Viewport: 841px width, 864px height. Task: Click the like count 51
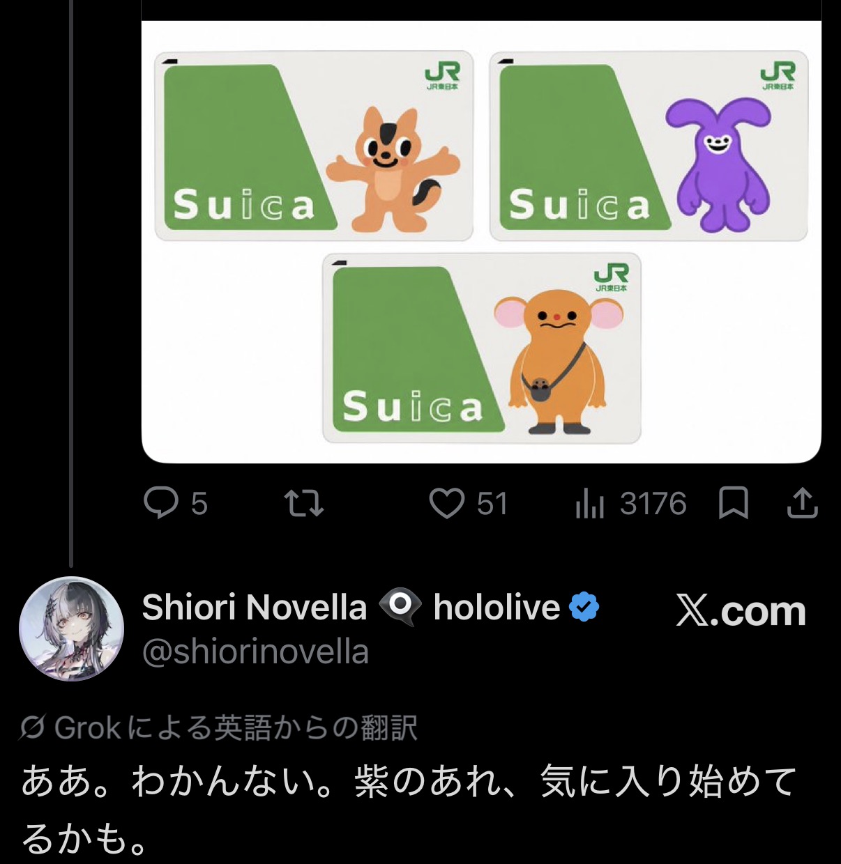tap(492, 504)
